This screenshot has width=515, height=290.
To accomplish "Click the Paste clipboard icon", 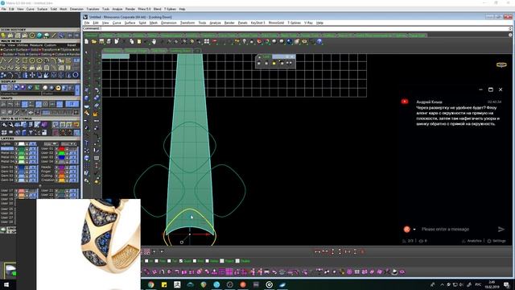I will (139, 41).
